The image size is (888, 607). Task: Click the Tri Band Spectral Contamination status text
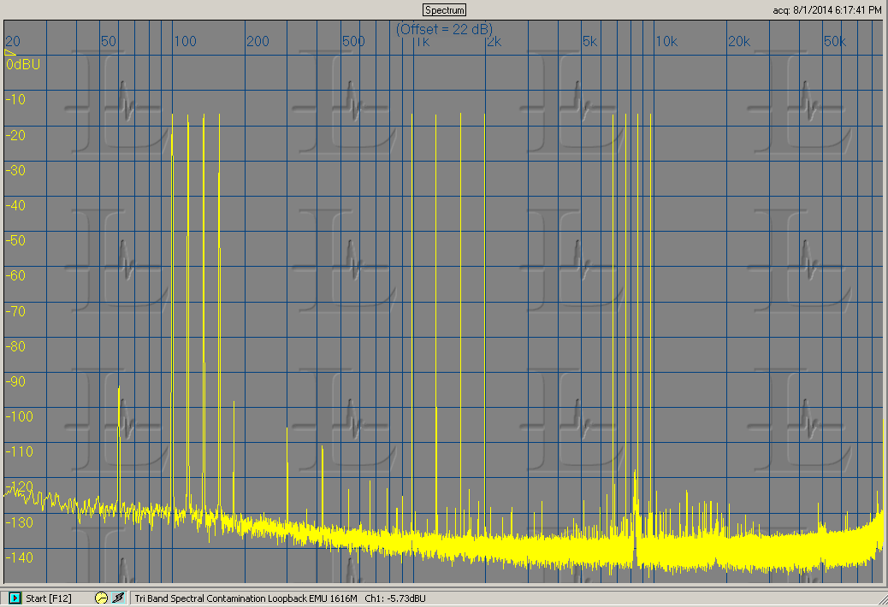[x=246, y=598]
